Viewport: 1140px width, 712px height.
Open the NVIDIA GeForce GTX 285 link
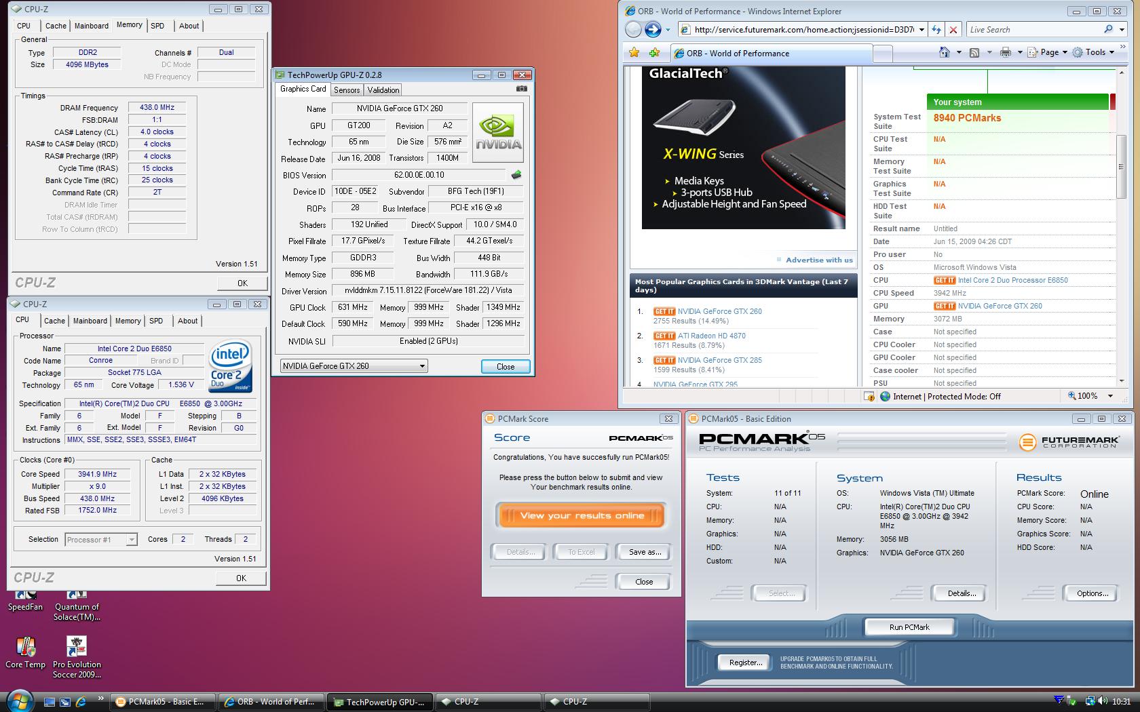[719, 360]
